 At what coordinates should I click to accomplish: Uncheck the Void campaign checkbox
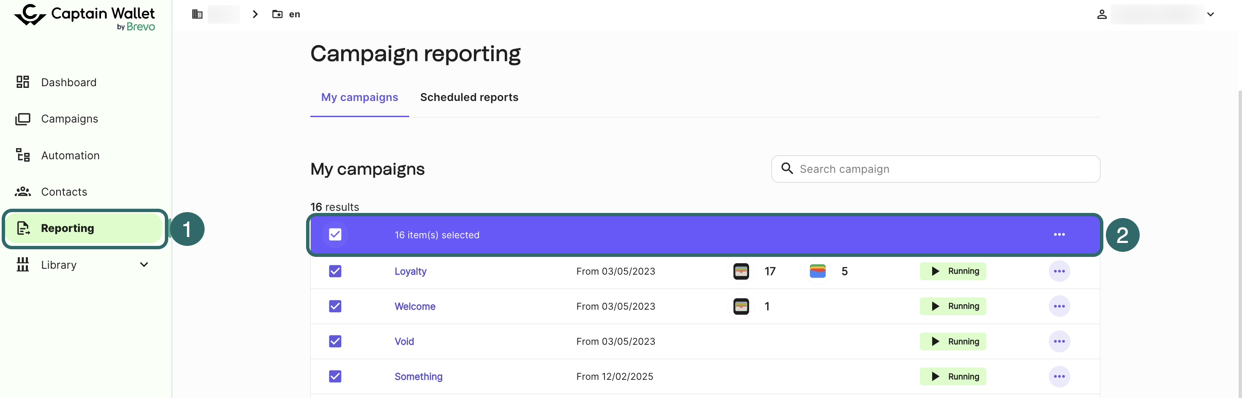335,341
